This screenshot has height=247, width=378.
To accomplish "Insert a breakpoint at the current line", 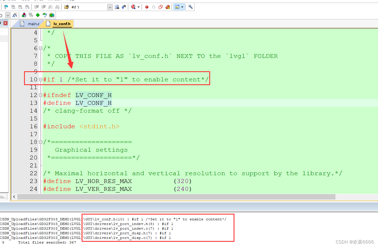I will [146, 7].
